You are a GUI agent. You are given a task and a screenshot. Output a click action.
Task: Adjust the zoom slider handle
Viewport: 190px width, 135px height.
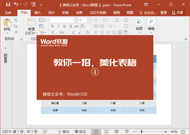click(x=141, y=132)
